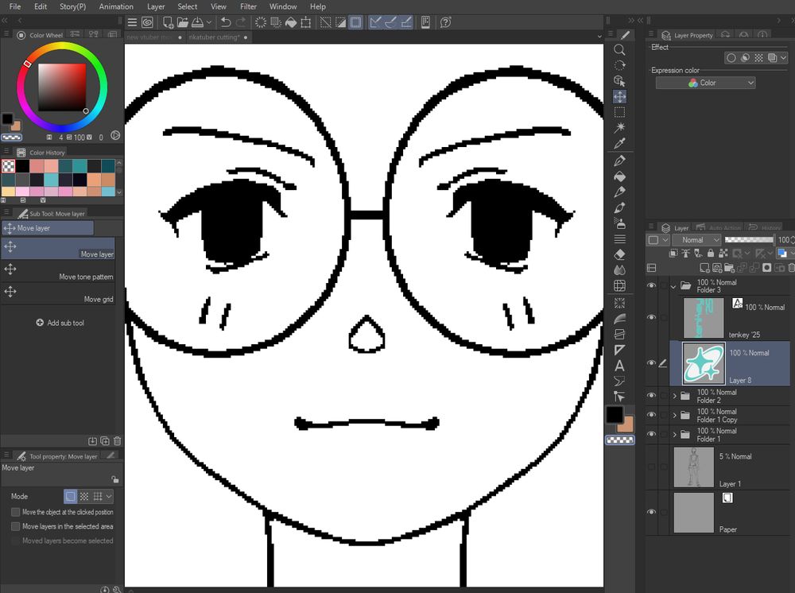Enable Move the object at the clicked position
Viewport: 795px width, 593px height.
[x=16, y=512]
